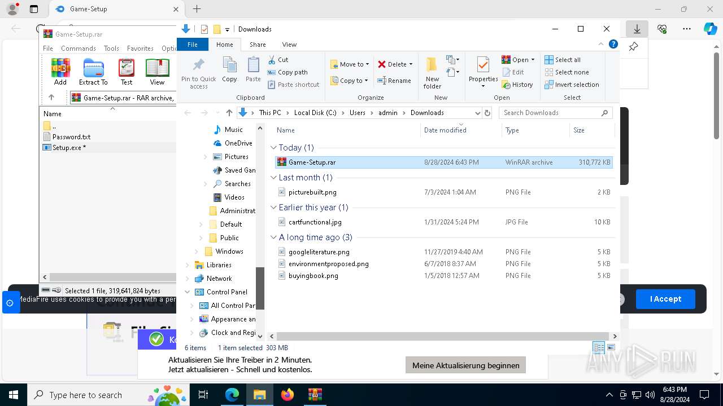Image resolution: width=723 pixels, height=406 pixels.
Task: Click Invert selection in ribbon
Action: (x=572, y=85)
